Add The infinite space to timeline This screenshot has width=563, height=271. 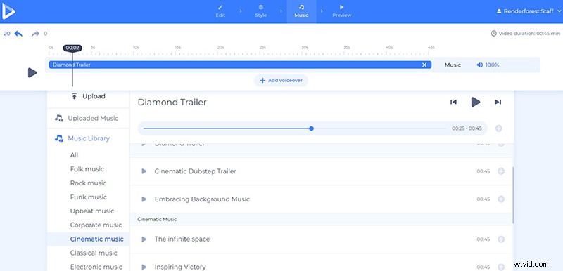[501, 239]
